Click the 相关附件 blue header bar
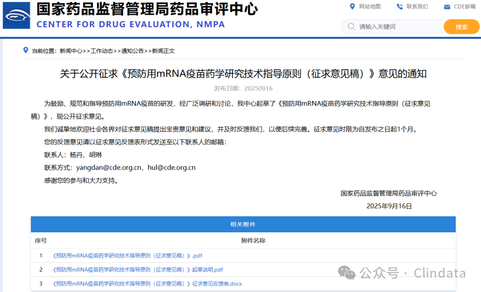The height and width of the screenshot is (292, 481). [243, 224]
